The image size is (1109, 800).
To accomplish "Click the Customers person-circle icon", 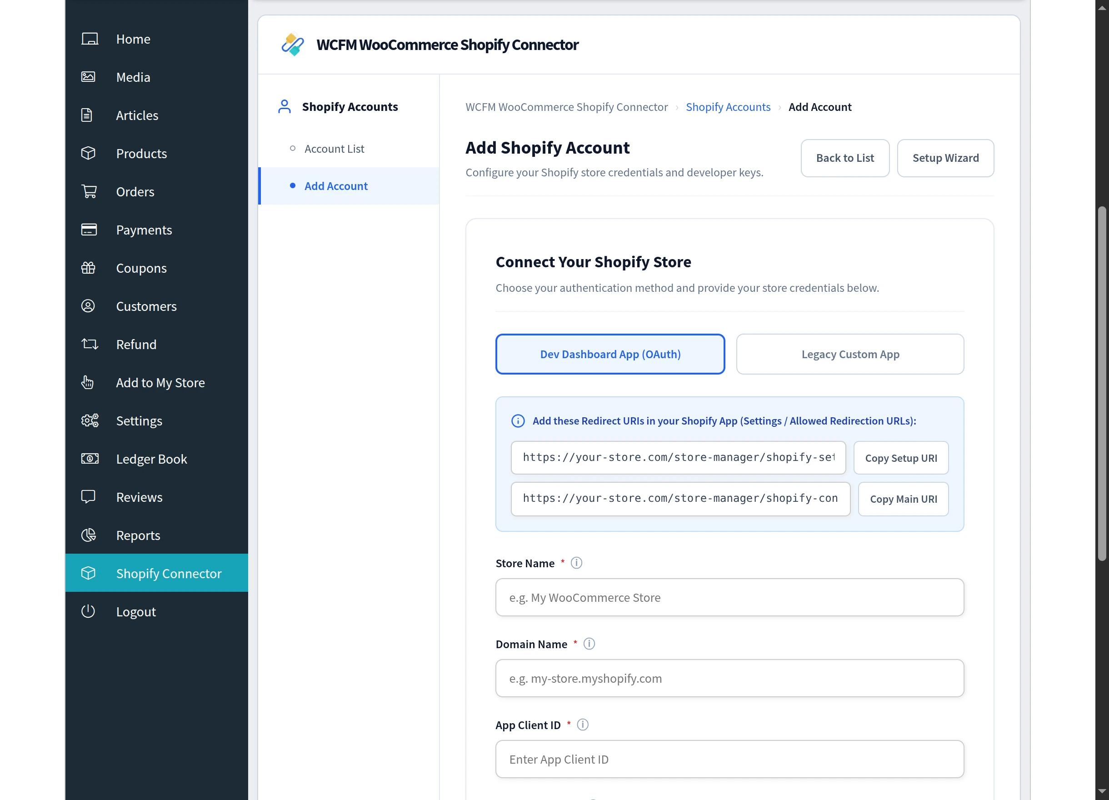I will (88, 305).
